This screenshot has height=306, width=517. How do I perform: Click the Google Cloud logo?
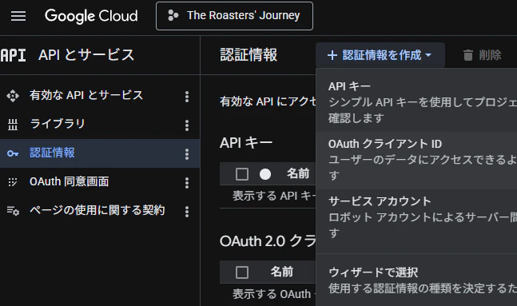(91, 16)
